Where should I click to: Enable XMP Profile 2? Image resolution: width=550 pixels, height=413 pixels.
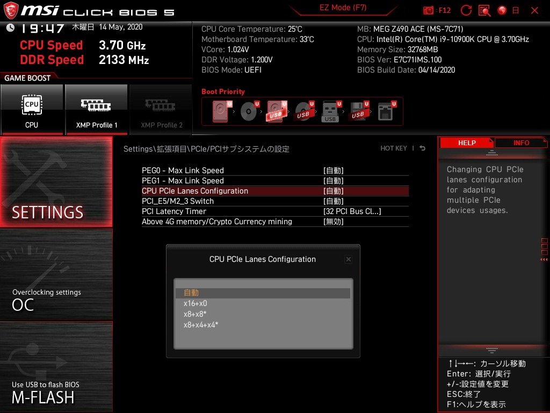tap(161, 110)
